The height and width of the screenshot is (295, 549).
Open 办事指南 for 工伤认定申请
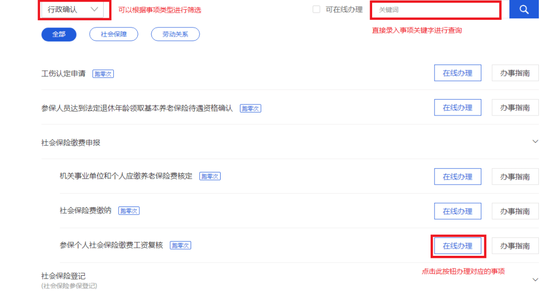(515, 73)
